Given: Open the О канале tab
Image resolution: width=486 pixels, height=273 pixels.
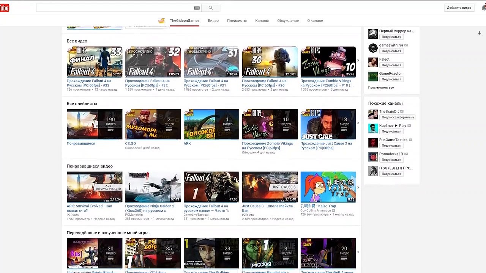Looking at the screenshot, I should [315, 21].
